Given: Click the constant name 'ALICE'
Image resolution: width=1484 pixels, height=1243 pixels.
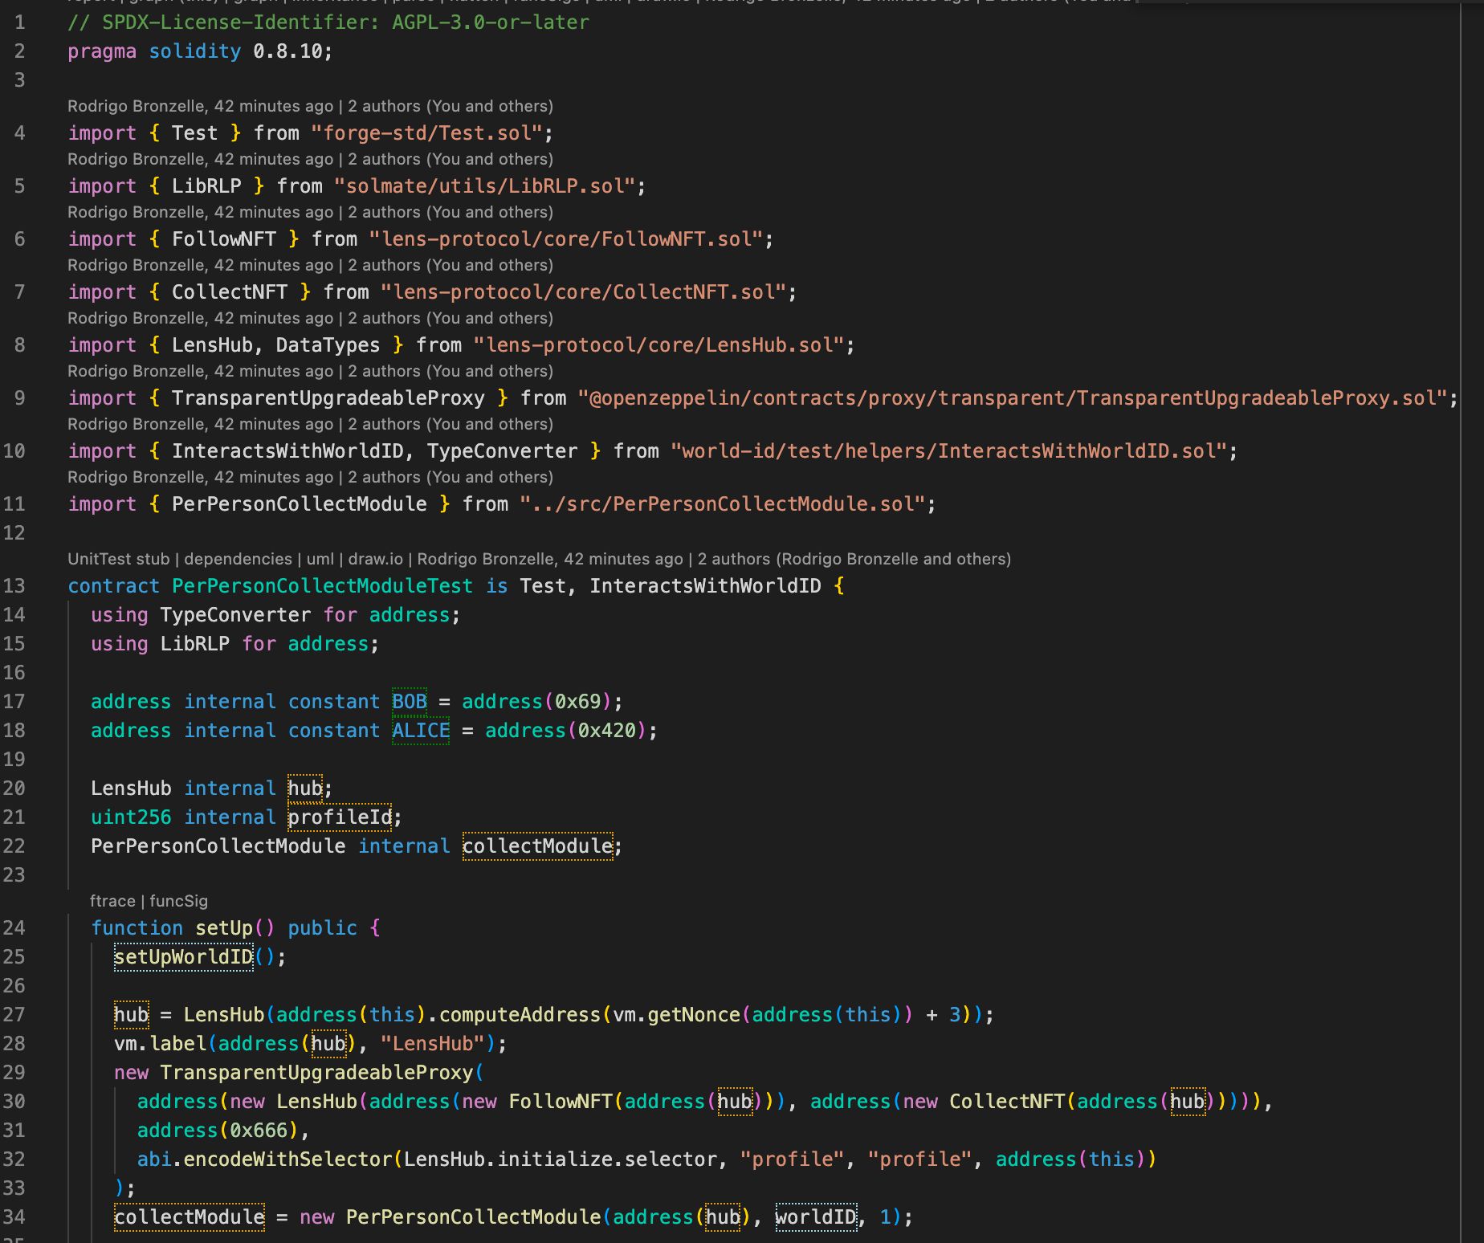Looking at the screenshot, I should (x=421, y=731).
